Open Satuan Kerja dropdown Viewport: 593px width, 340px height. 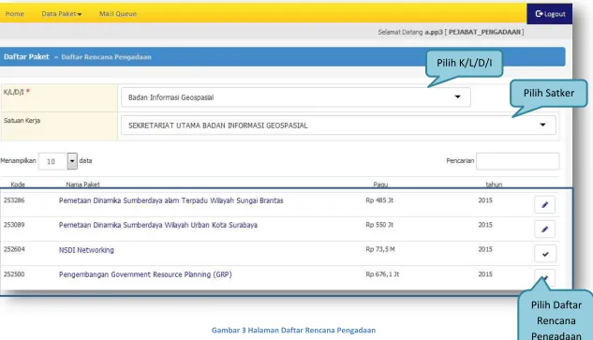click(338, 126)
